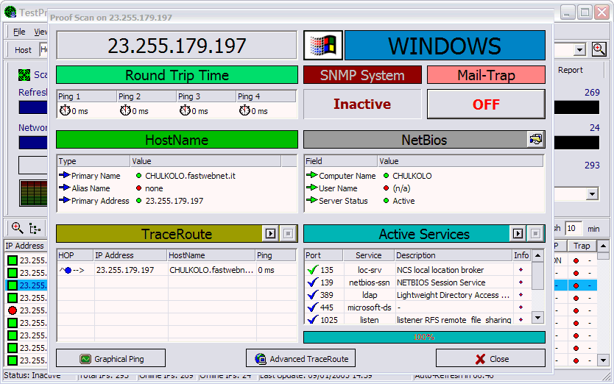Select the 'NETBIOS Session Service' description
Screen dimensions: 614x384
[441, 282]
